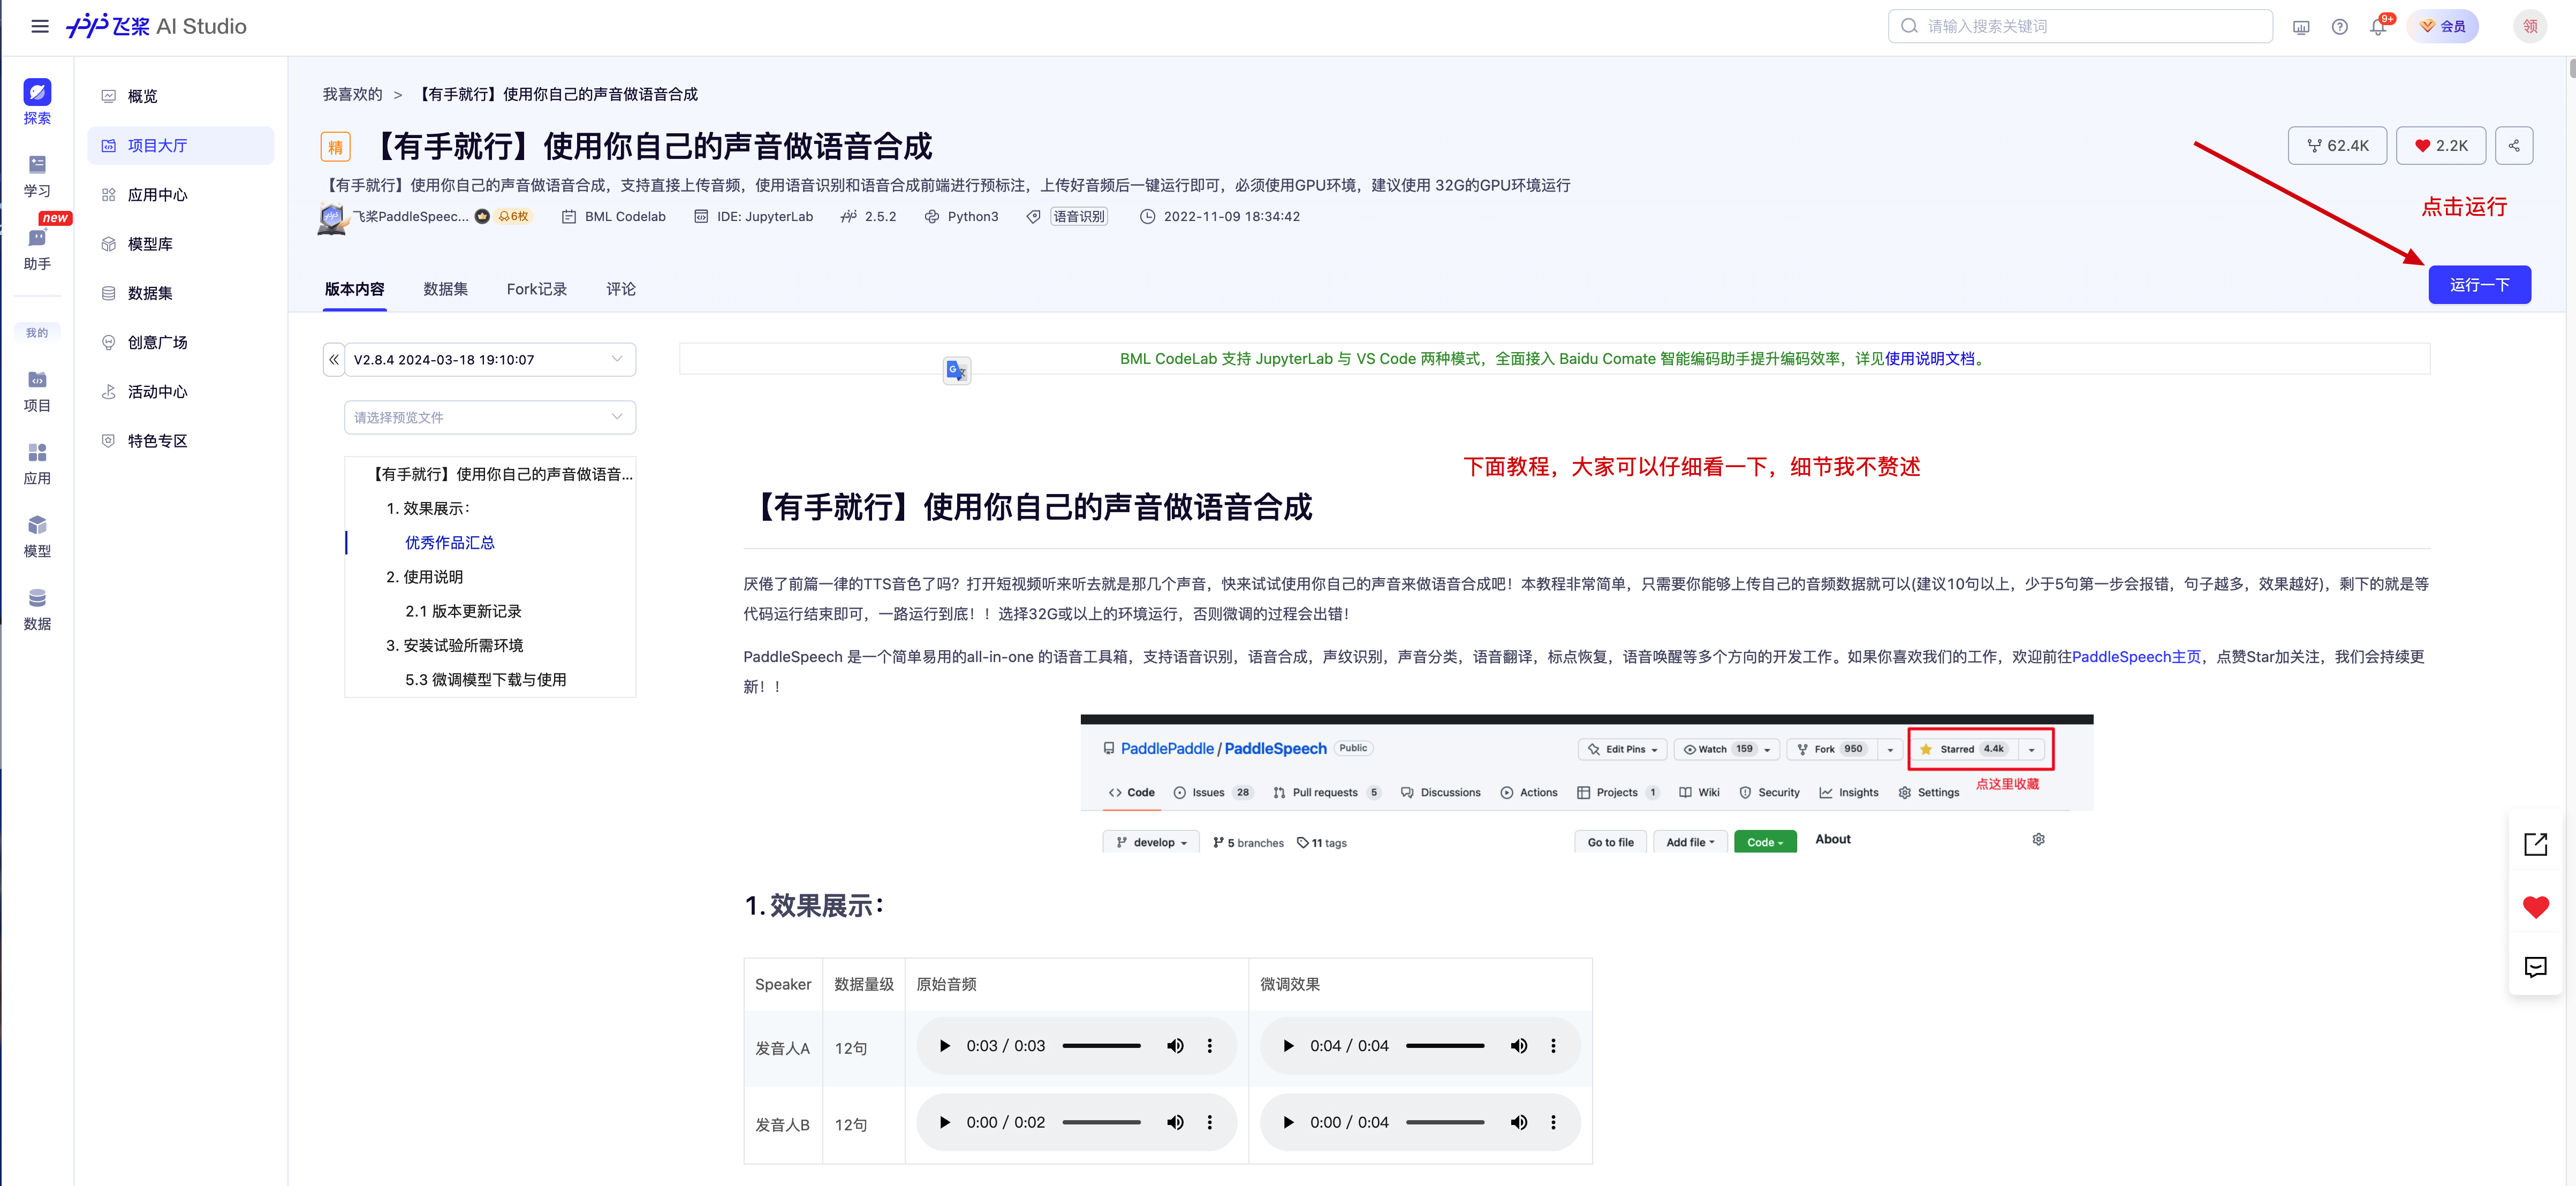Expand the version V2.8.4 dropdown
The image size is (2576, 1186).
(490, 360)
